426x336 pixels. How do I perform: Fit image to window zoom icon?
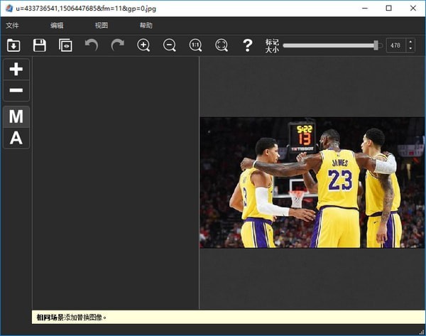(x=222, y=45)
